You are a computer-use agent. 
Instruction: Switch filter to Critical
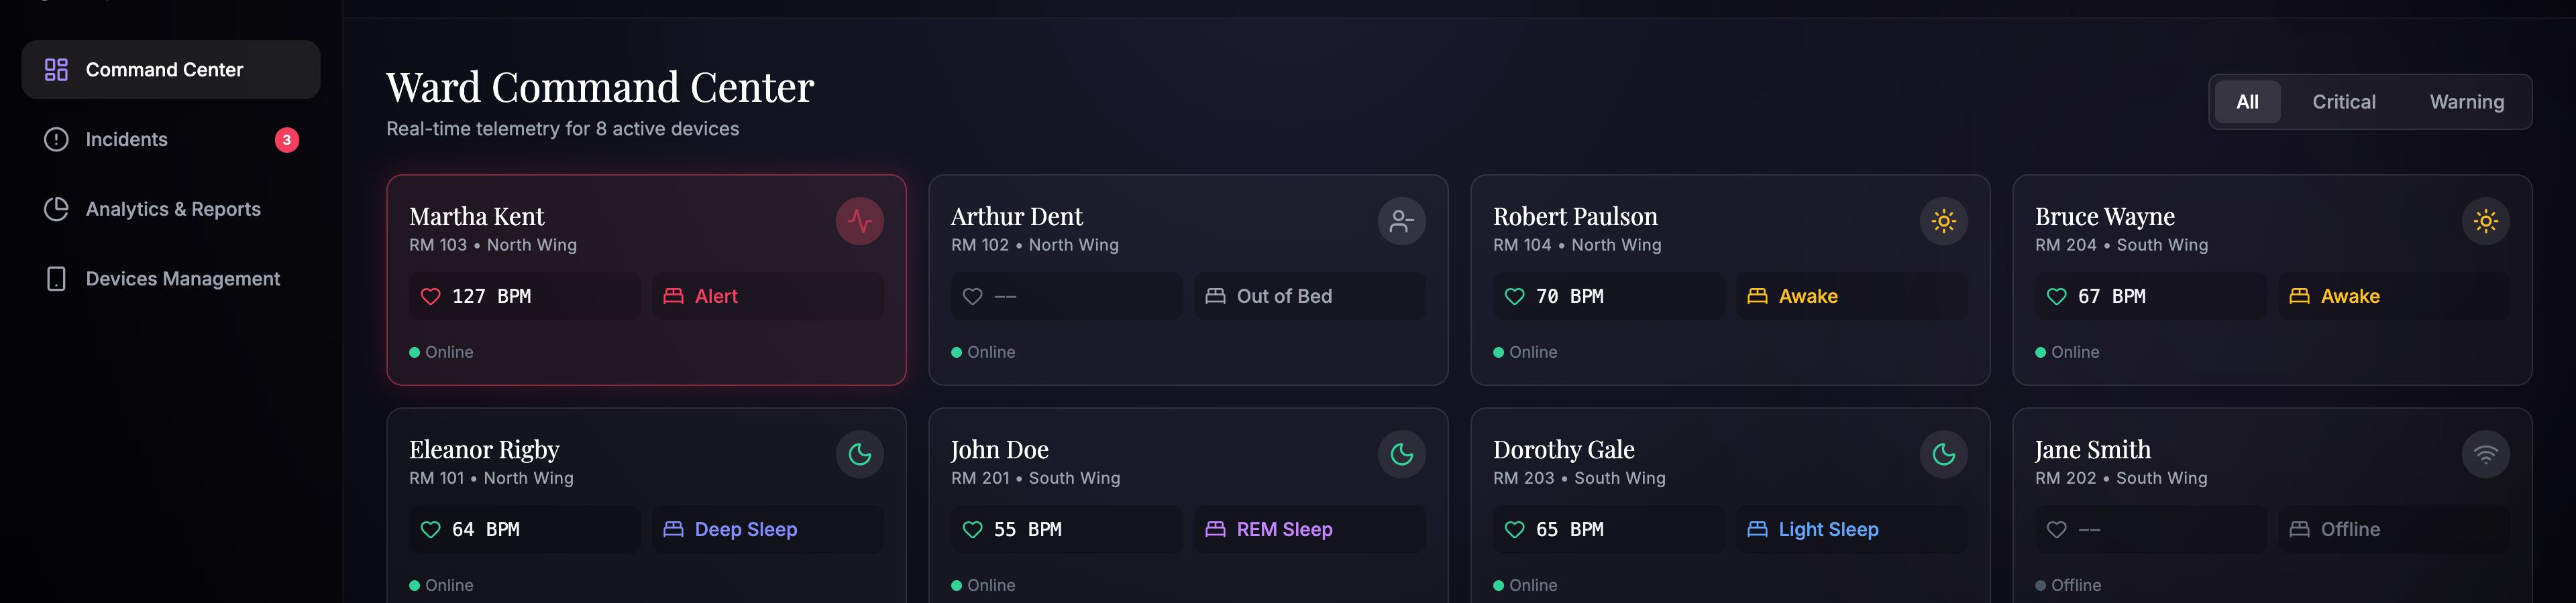[x=2343, y=102]
